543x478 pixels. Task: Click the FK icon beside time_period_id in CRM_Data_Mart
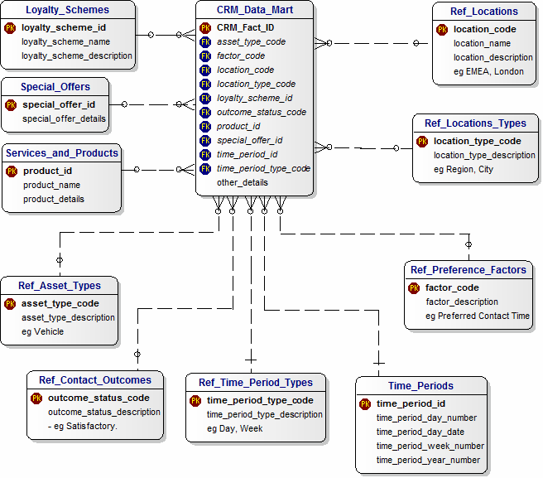tap(205, 155)
